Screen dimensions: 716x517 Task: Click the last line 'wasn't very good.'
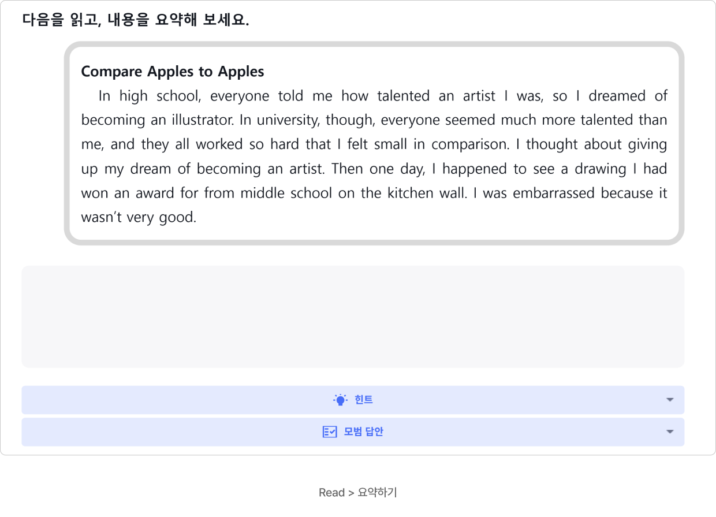click(139, 218)
